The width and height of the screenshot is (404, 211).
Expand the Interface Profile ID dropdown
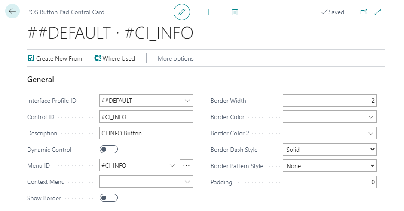(187, 101)
